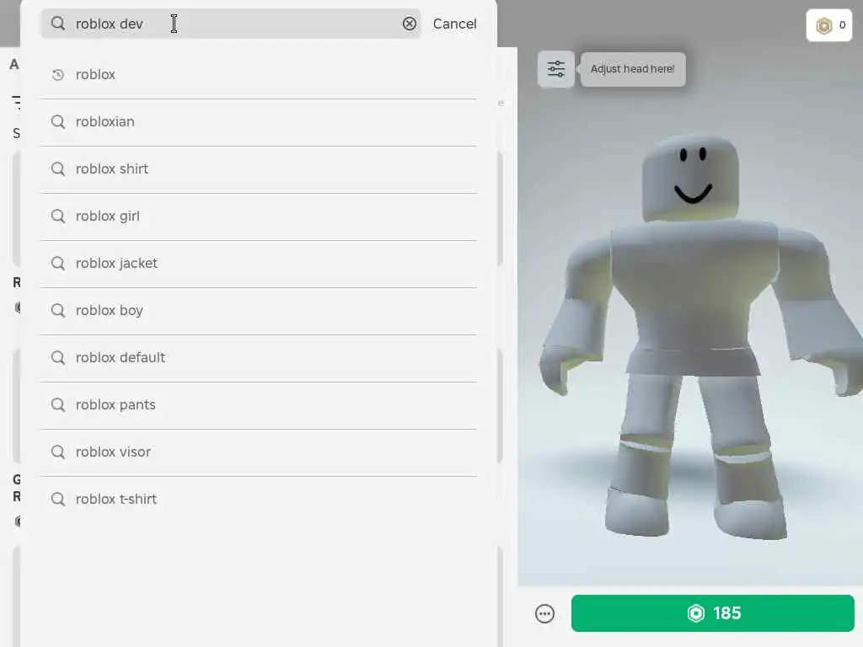Click the history icon beside 'roblox'

click(x=58, y=75)
